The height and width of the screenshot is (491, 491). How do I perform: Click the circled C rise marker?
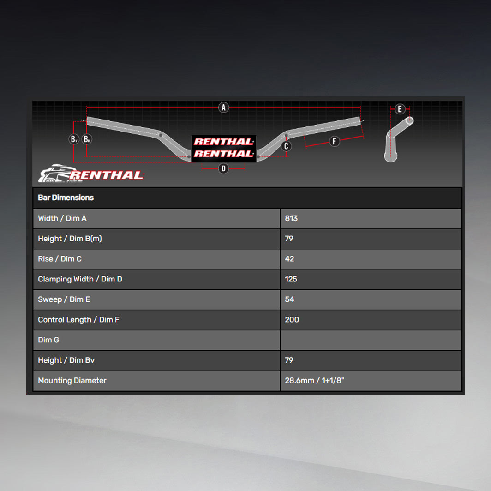click(286, 146)
